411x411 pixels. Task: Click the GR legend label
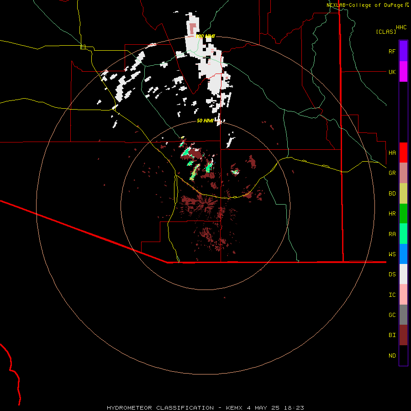(x=392, y=173)
